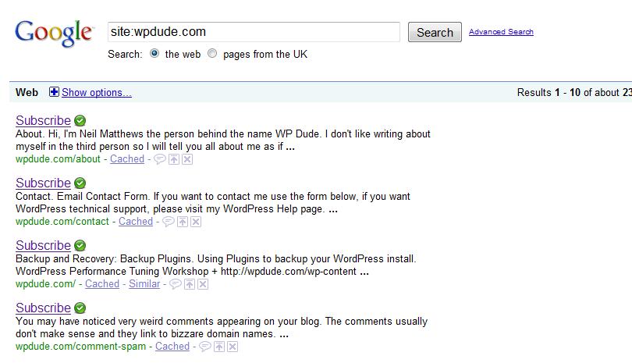Click the green checkmark beside the first Subscribe result
Image resolution: width=632 pixels, height=363 pixels.
[x=80, y=120]
